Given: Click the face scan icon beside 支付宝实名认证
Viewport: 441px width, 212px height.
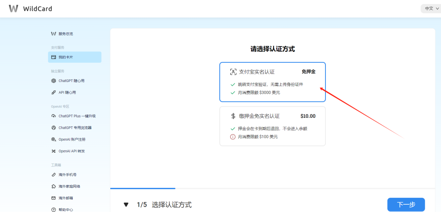Looking at the screenshot, I should pyautogui.click(x=233, y=72).
